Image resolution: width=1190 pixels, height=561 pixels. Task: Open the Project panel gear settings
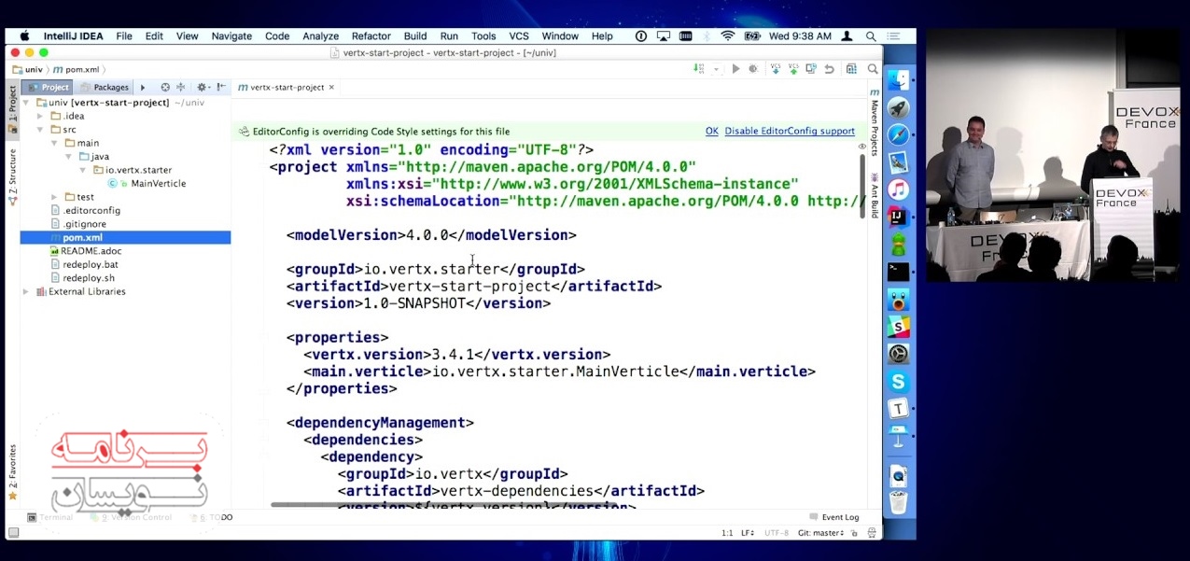(x=202, y=87)
